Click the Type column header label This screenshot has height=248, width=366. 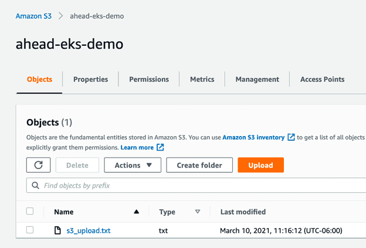167,212
